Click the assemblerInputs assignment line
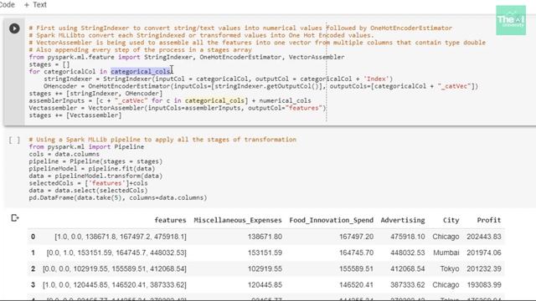The width and height of the screenshot is (536, 301). 170,100
